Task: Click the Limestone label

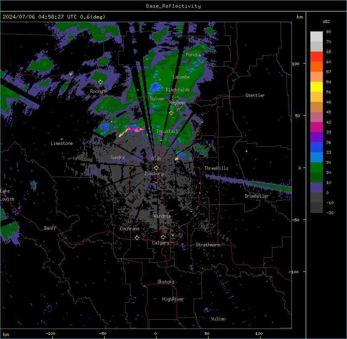Action: click(x=62, y=143)
